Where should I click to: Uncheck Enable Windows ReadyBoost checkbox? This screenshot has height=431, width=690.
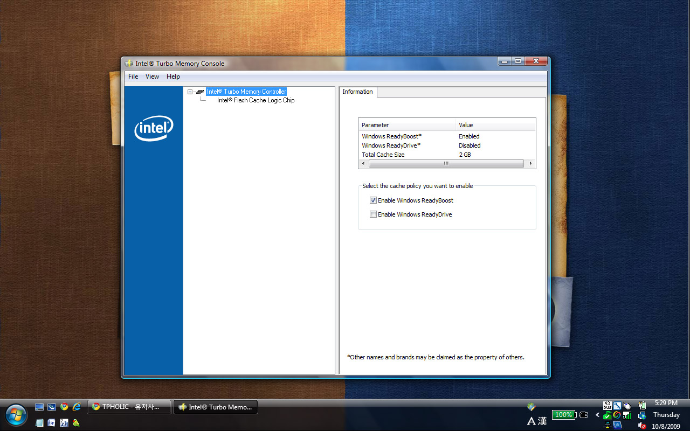point(373,200)
